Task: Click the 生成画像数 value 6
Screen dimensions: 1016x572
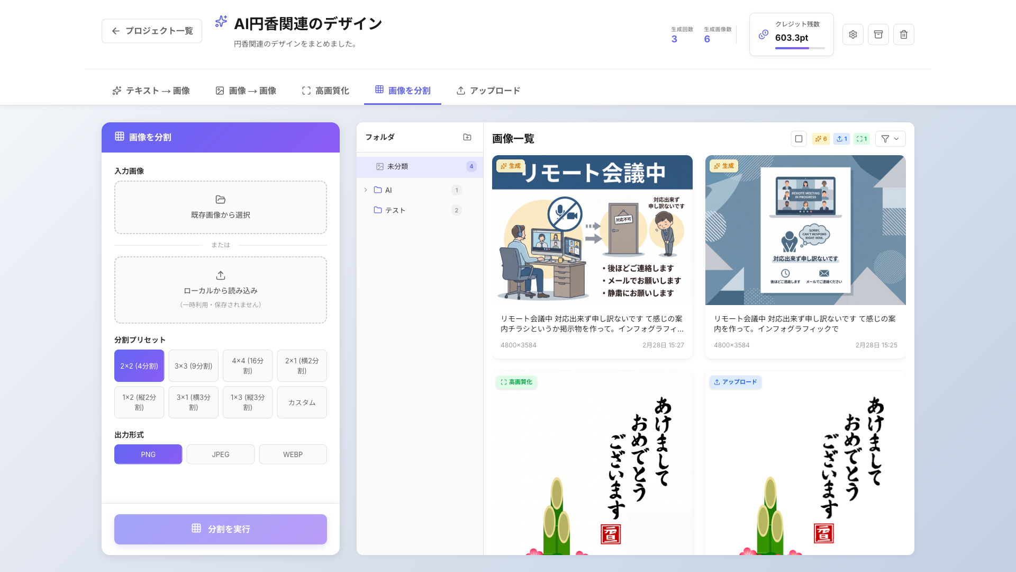Action: pos(707,39)
